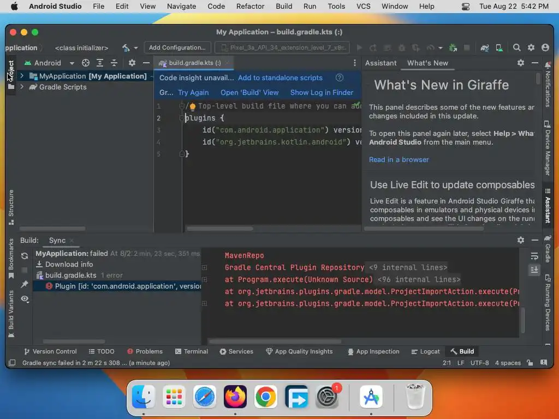Click Add to standalone scripts link
Viewport: 559px width, 419px height.
[x=280, y=77]
